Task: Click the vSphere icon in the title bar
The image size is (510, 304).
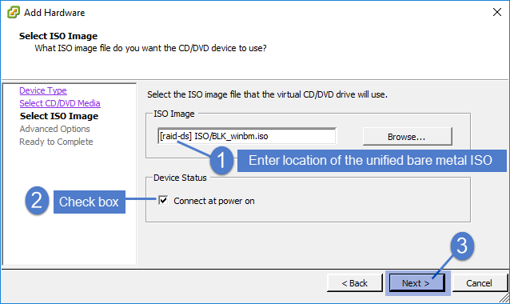Action: (14, 12)
